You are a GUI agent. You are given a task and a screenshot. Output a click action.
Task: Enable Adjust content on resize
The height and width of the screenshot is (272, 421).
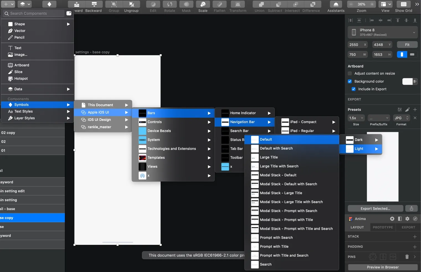pos(350,74)
